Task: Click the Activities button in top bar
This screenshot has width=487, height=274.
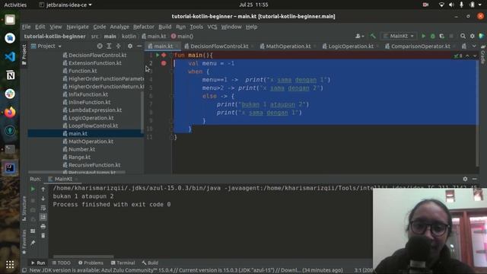Action: coord(15,5)
